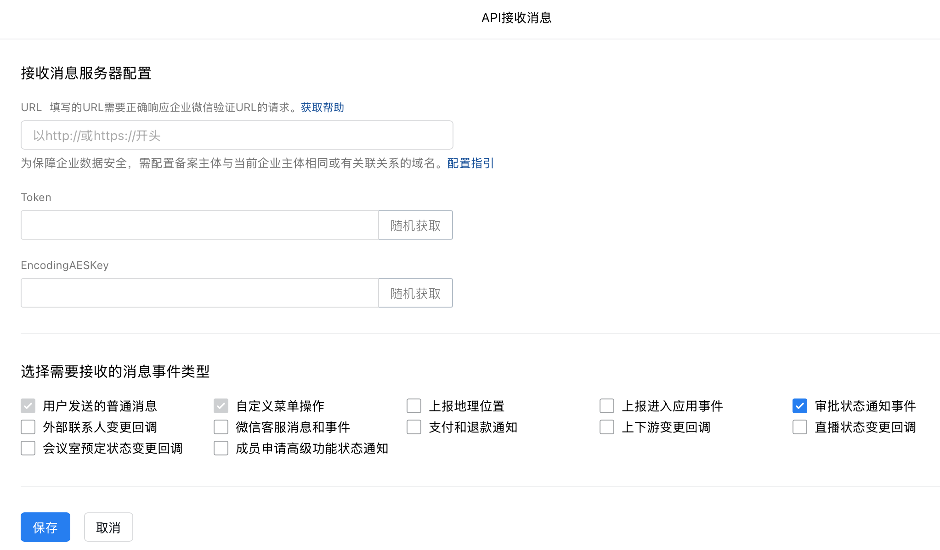Click the 用户发送的普通消息 checkbox

click(x=28, y=406)
